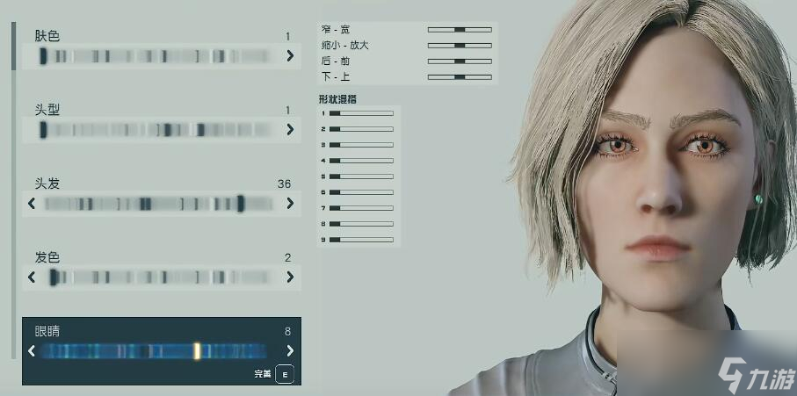The height and width of the screenshot is (396, 797).
Task: Click the 眼睛 eye color strip
Action: (154, 351)
